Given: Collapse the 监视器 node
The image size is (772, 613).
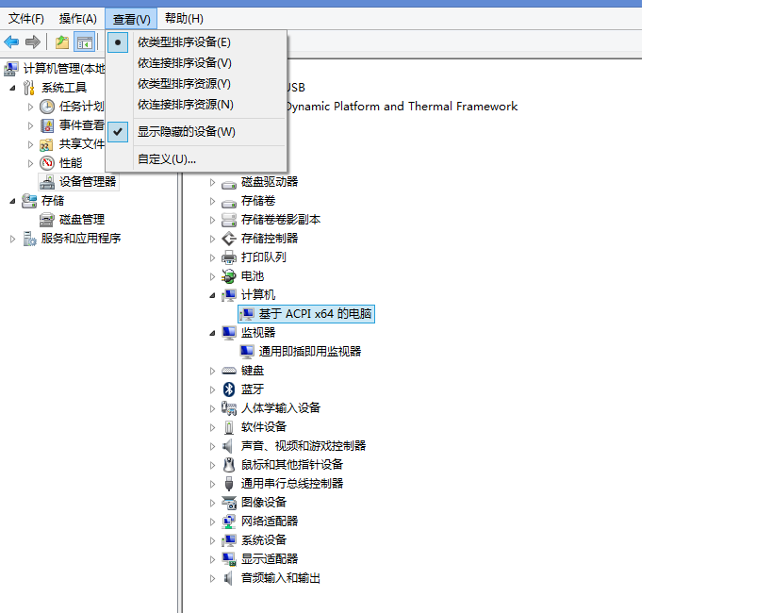Looking at the screenshot, I should click(x=213, y=333).
